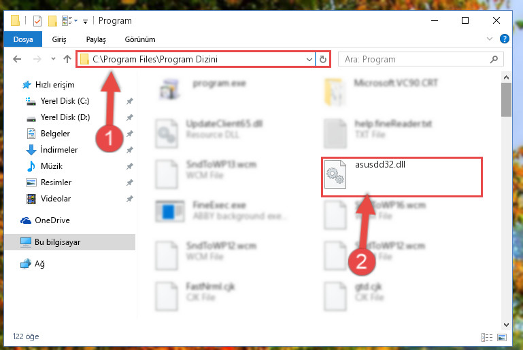Select the asusdd32.dll file
This screenshot has height=350, width=523.
point(401,176)
